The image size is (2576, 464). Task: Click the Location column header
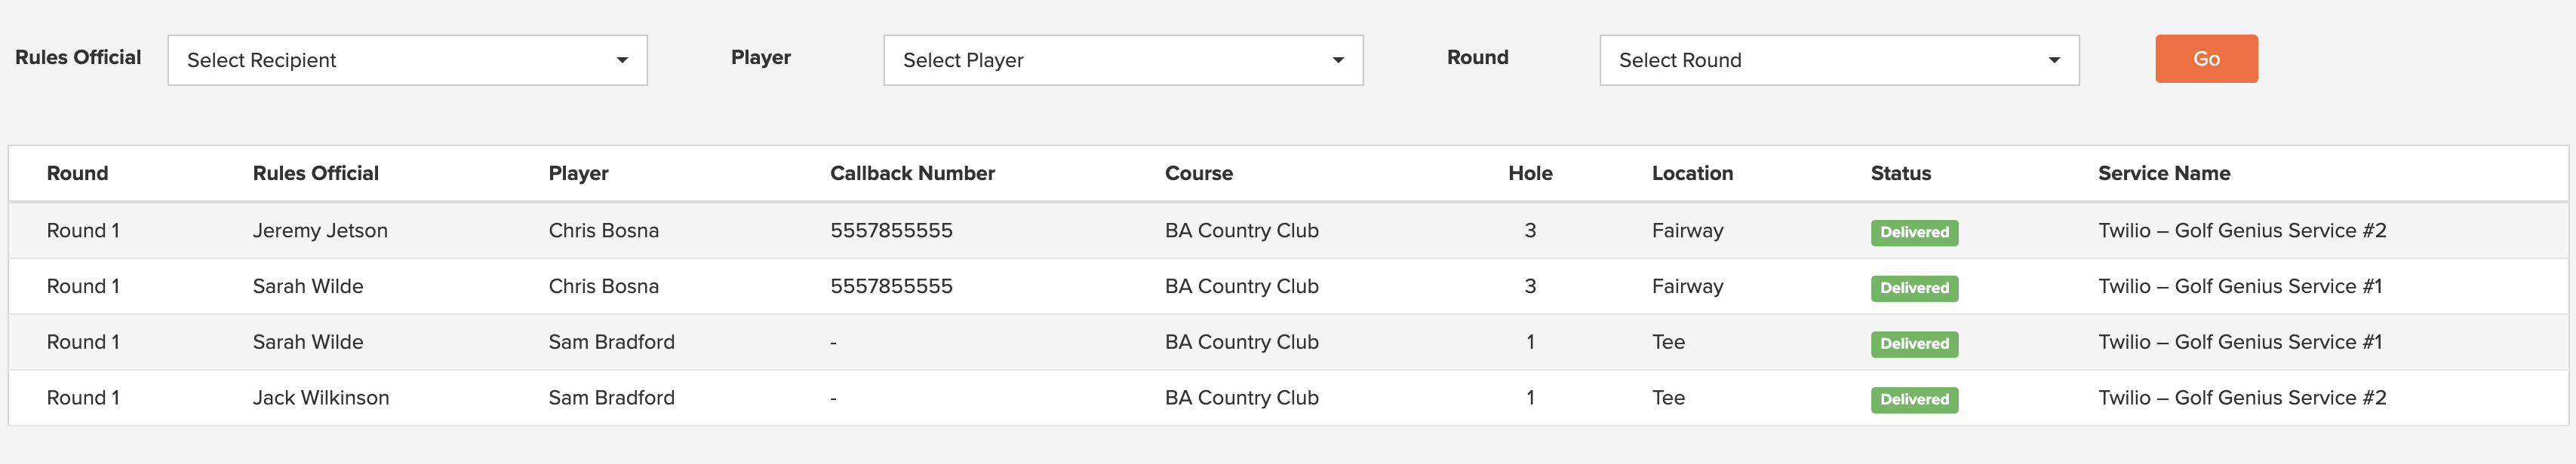pos(1692,174)
